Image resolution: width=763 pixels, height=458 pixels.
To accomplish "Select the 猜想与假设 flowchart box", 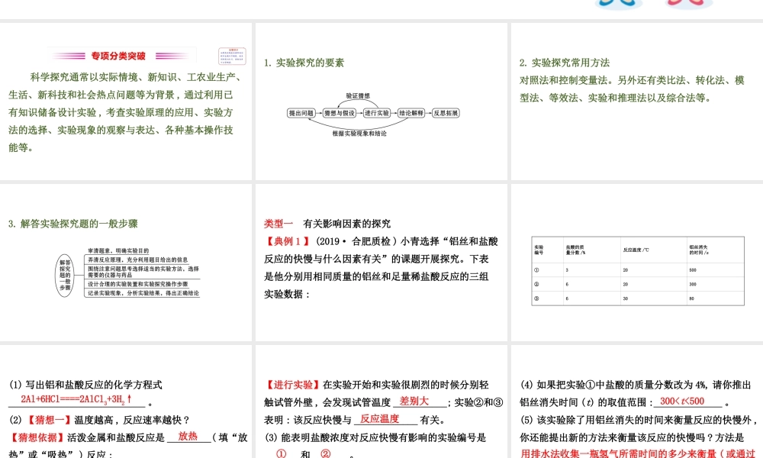I will click(339, 112).
